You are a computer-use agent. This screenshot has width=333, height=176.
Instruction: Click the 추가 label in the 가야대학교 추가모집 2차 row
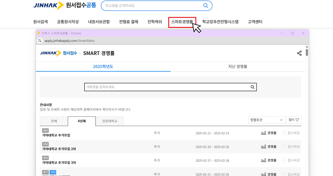pyautogui.click(x=157, y=147)
